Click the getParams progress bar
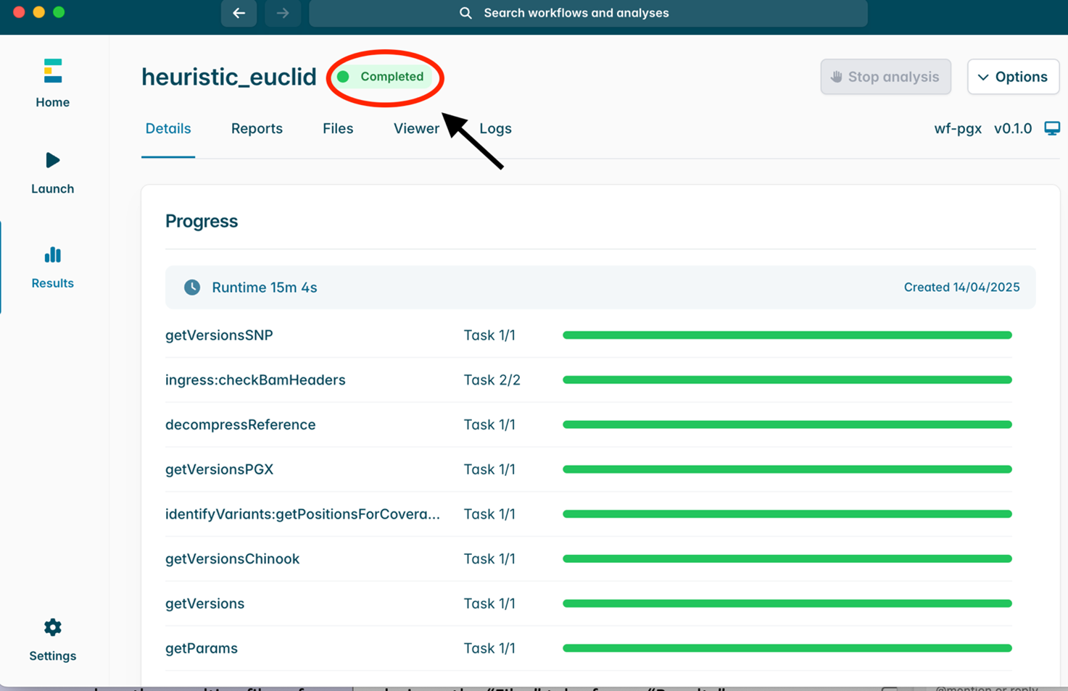The height and width of the screenshot is (691, 1068). pos(787,648)
